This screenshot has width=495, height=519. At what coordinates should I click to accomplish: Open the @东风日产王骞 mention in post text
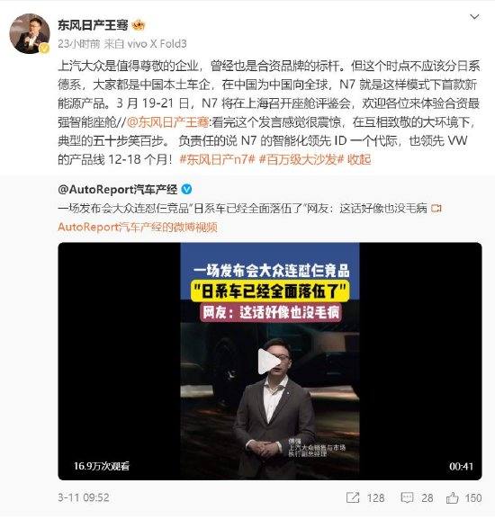168,122
